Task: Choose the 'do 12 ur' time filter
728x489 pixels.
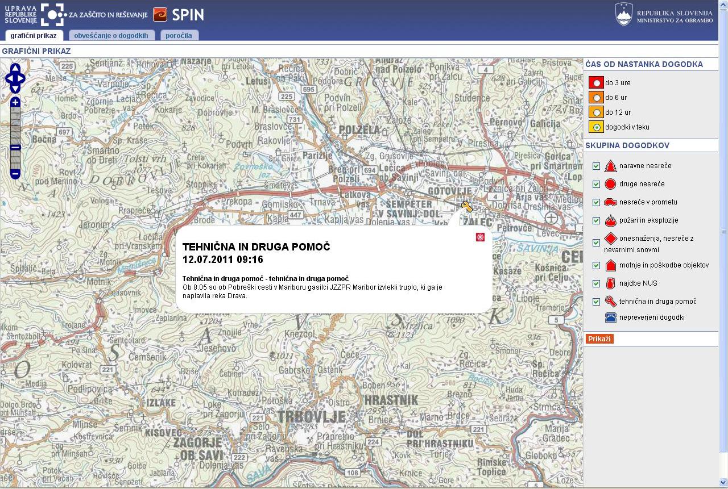Action: (x=596, y=112)
